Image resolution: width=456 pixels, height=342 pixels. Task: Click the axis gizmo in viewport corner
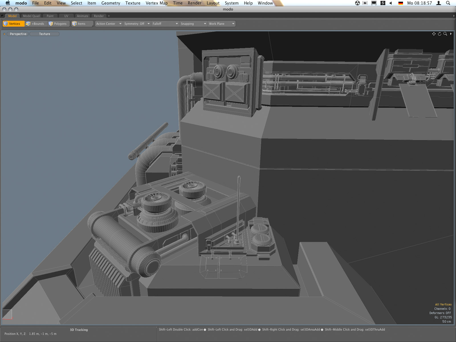click(x=7, y=315)
